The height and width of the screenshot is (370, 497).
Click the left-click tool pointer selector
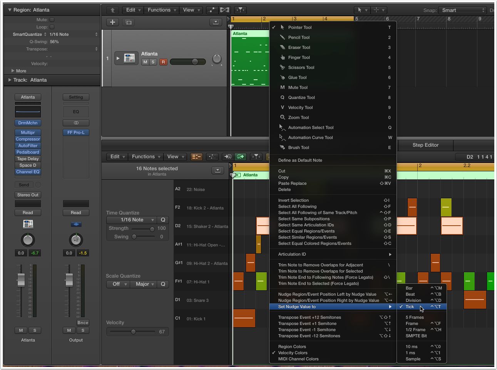(x=362, y=10)
